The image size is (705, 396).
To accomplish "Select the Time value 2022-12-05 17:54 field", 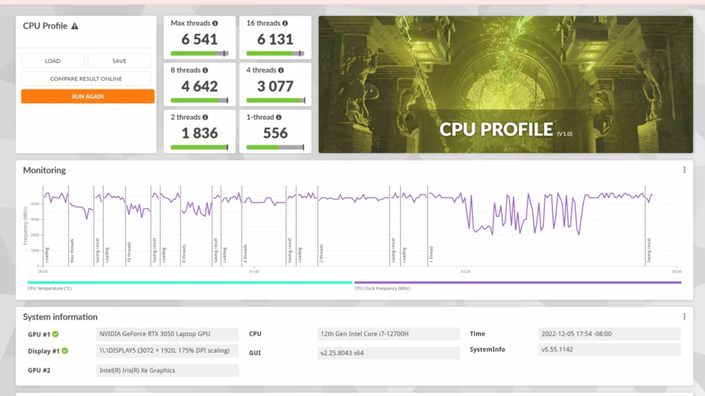I will pos(610,334).
